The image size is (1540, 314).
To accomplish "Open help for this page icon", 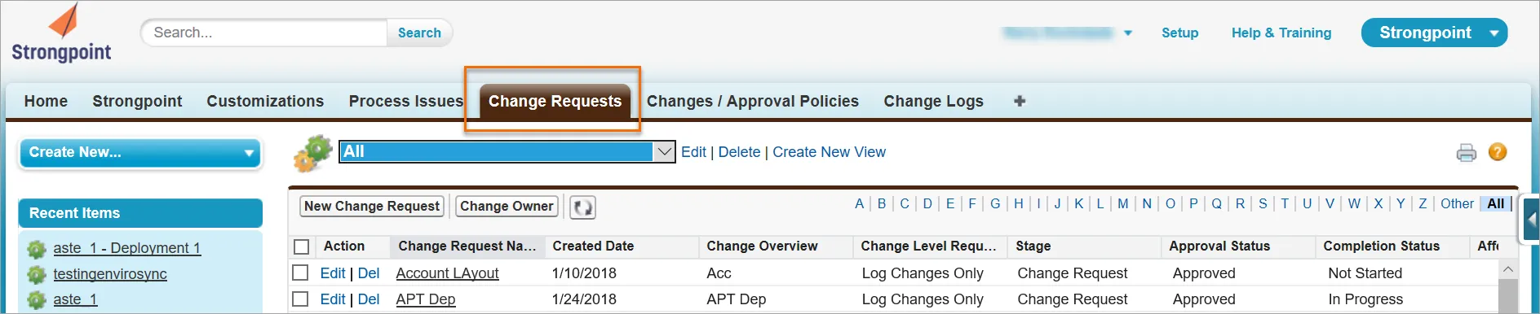I will click(x=1498, y=152).
